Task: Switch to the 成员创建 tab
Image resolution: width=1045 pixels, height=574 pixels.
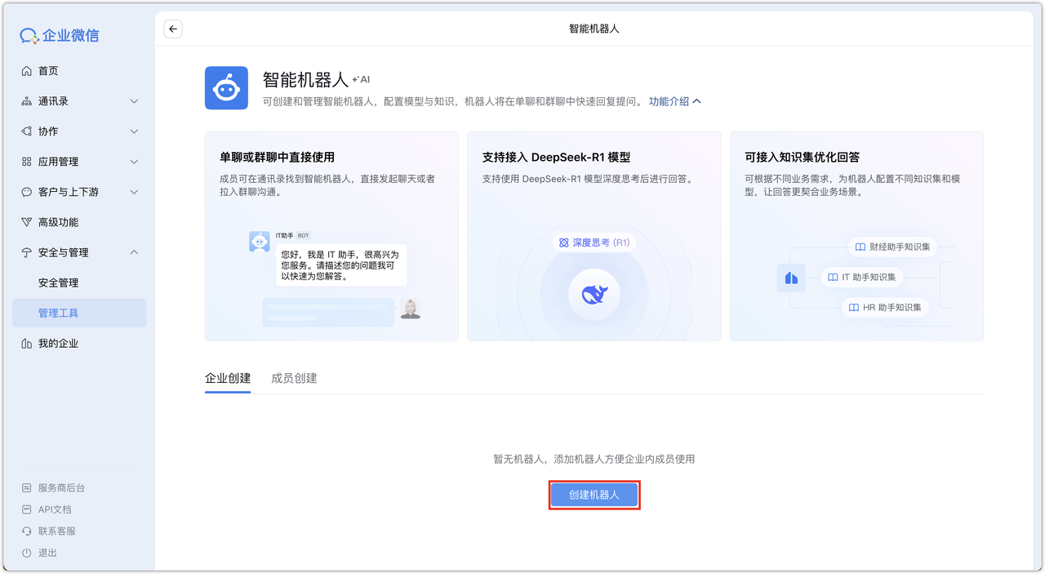Action: click(294, 378)
